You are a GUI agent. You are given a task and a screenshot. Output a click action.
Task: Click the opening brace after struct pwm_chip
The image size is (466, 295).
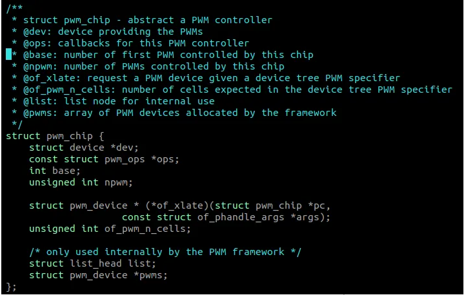(101, 136)
